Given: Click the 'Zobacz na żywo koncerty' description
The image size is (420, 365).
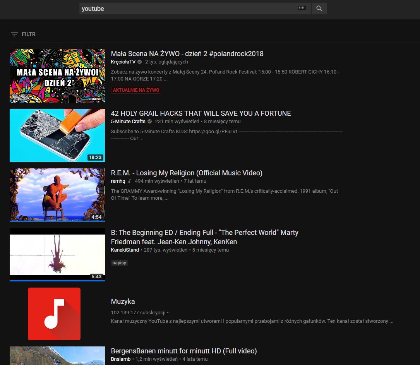Looking at the screenshot, I should point(225,75).
